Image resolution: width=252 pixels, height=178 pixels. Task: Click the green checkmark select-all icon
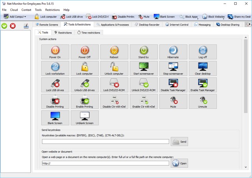coord(4,26)
